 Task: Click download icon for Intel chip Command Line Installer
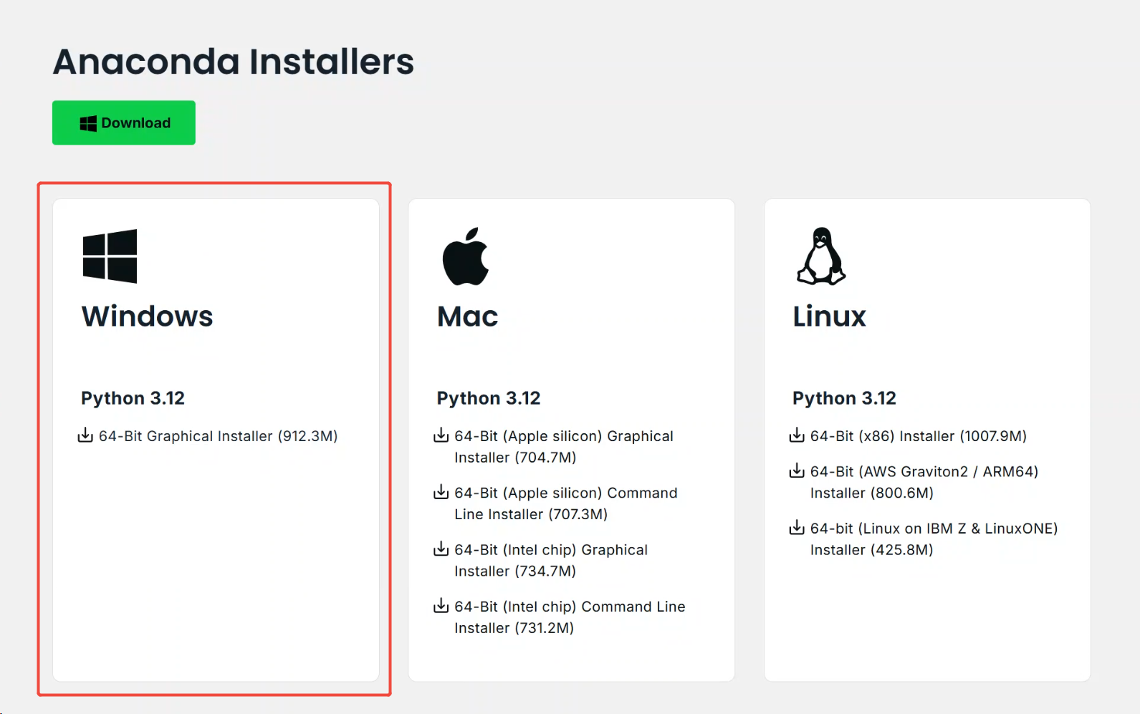441,606
